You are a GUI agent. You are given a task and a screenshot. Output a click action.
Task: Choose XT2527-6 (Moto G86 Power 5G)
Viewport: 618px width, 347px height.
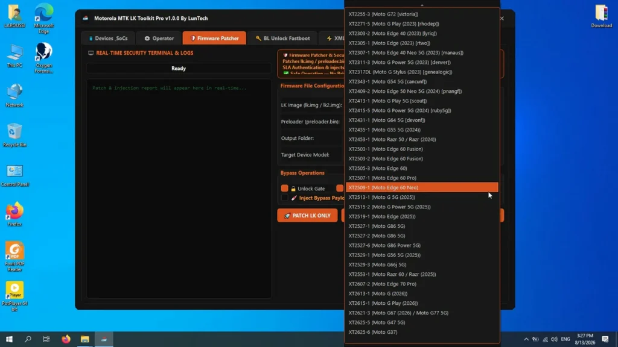422,246
